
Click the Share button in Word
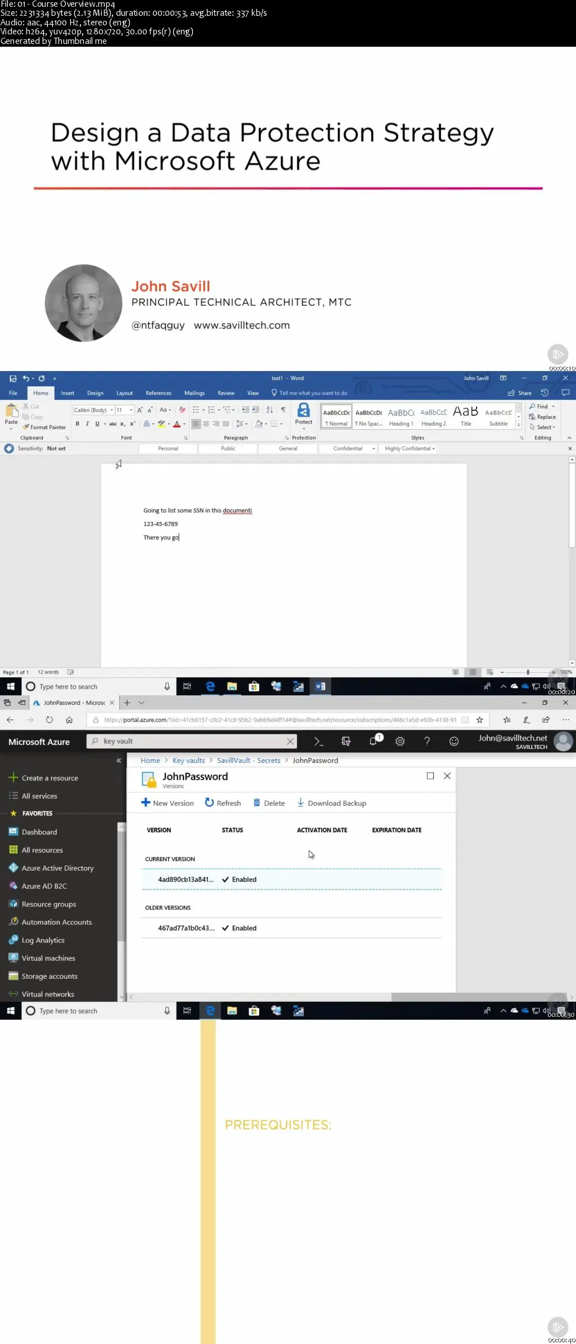click(x=520, y=393)
